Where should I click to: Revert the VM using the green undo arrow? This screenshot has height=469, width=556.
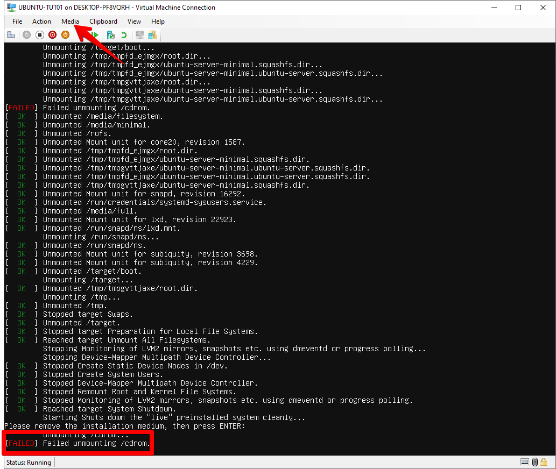[x=124, y=35]
